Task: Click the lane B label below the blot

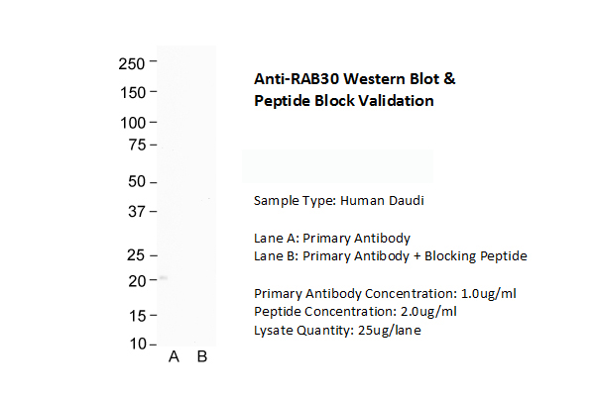Action: pyautogui.click(x=201, y=357)
